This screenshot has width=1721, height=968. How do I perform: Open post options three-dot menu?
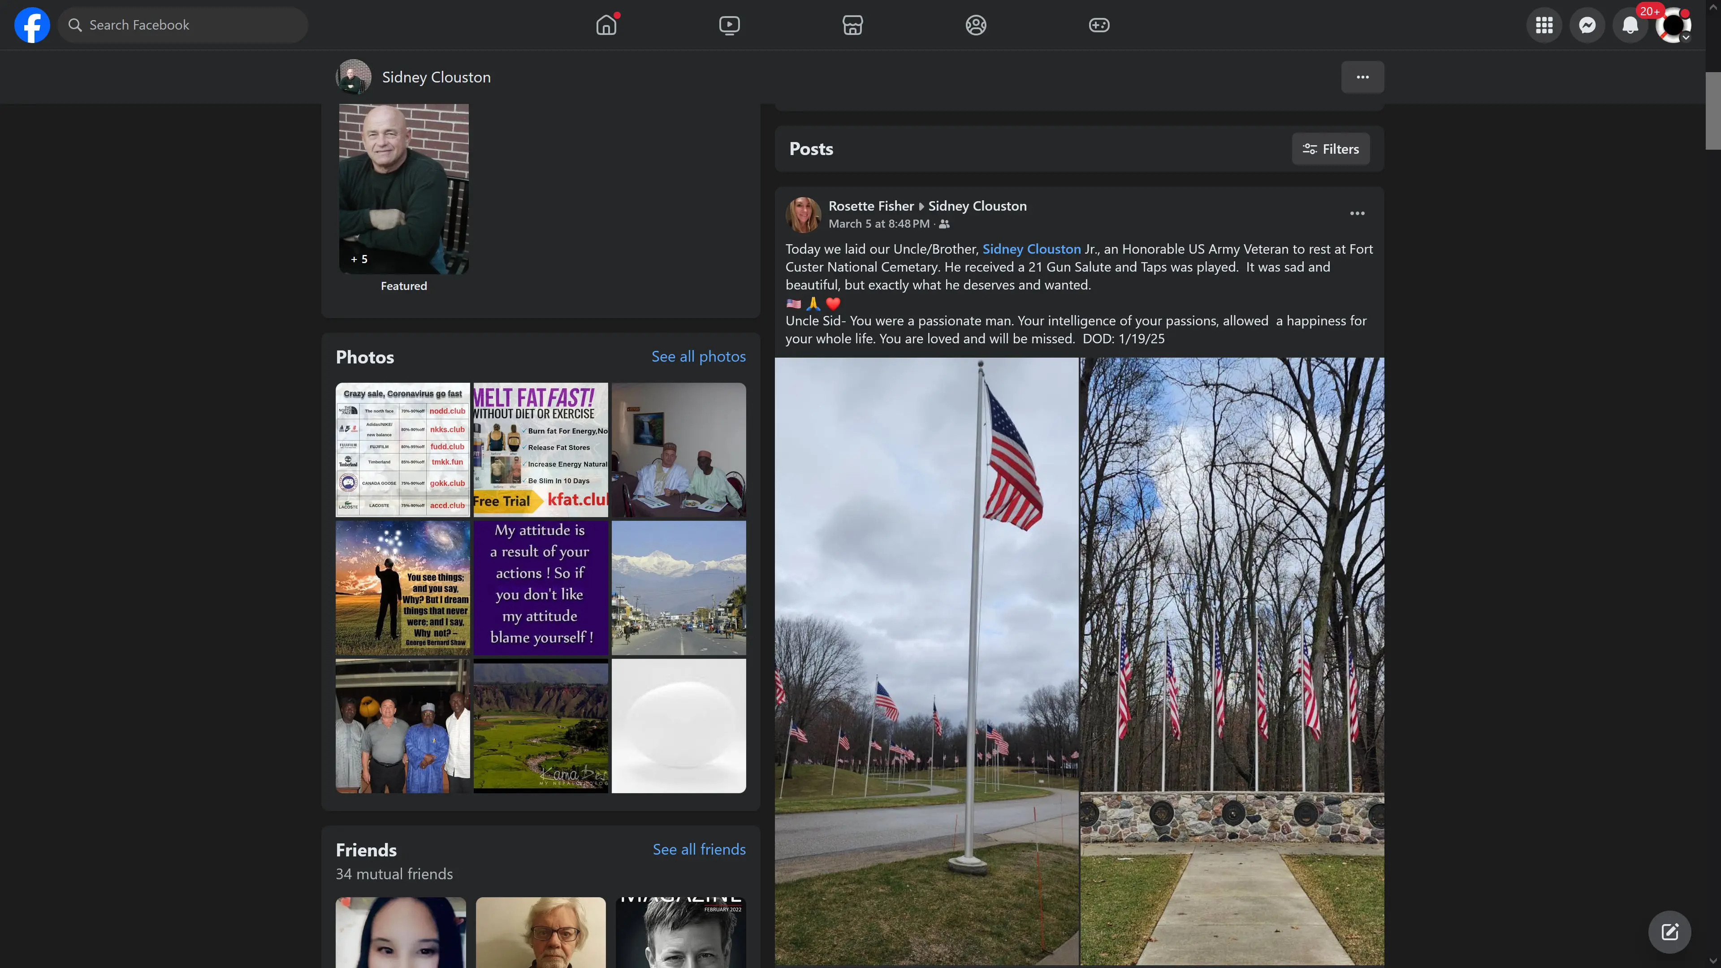[x=1357, y=213]
